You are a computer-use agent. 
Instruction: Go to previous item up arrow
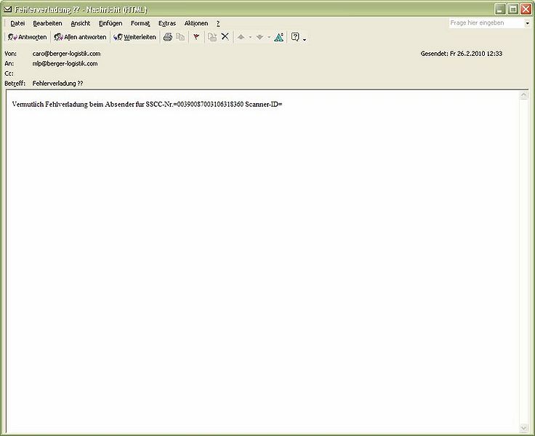tap(241, 37)
